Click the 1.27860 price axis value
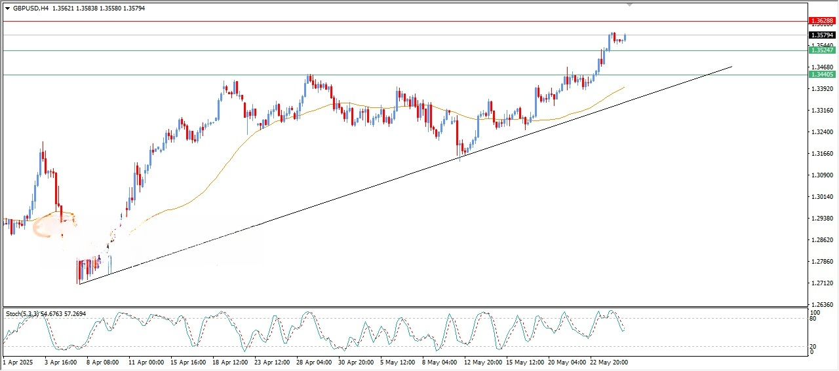 [x=822, y=262]
